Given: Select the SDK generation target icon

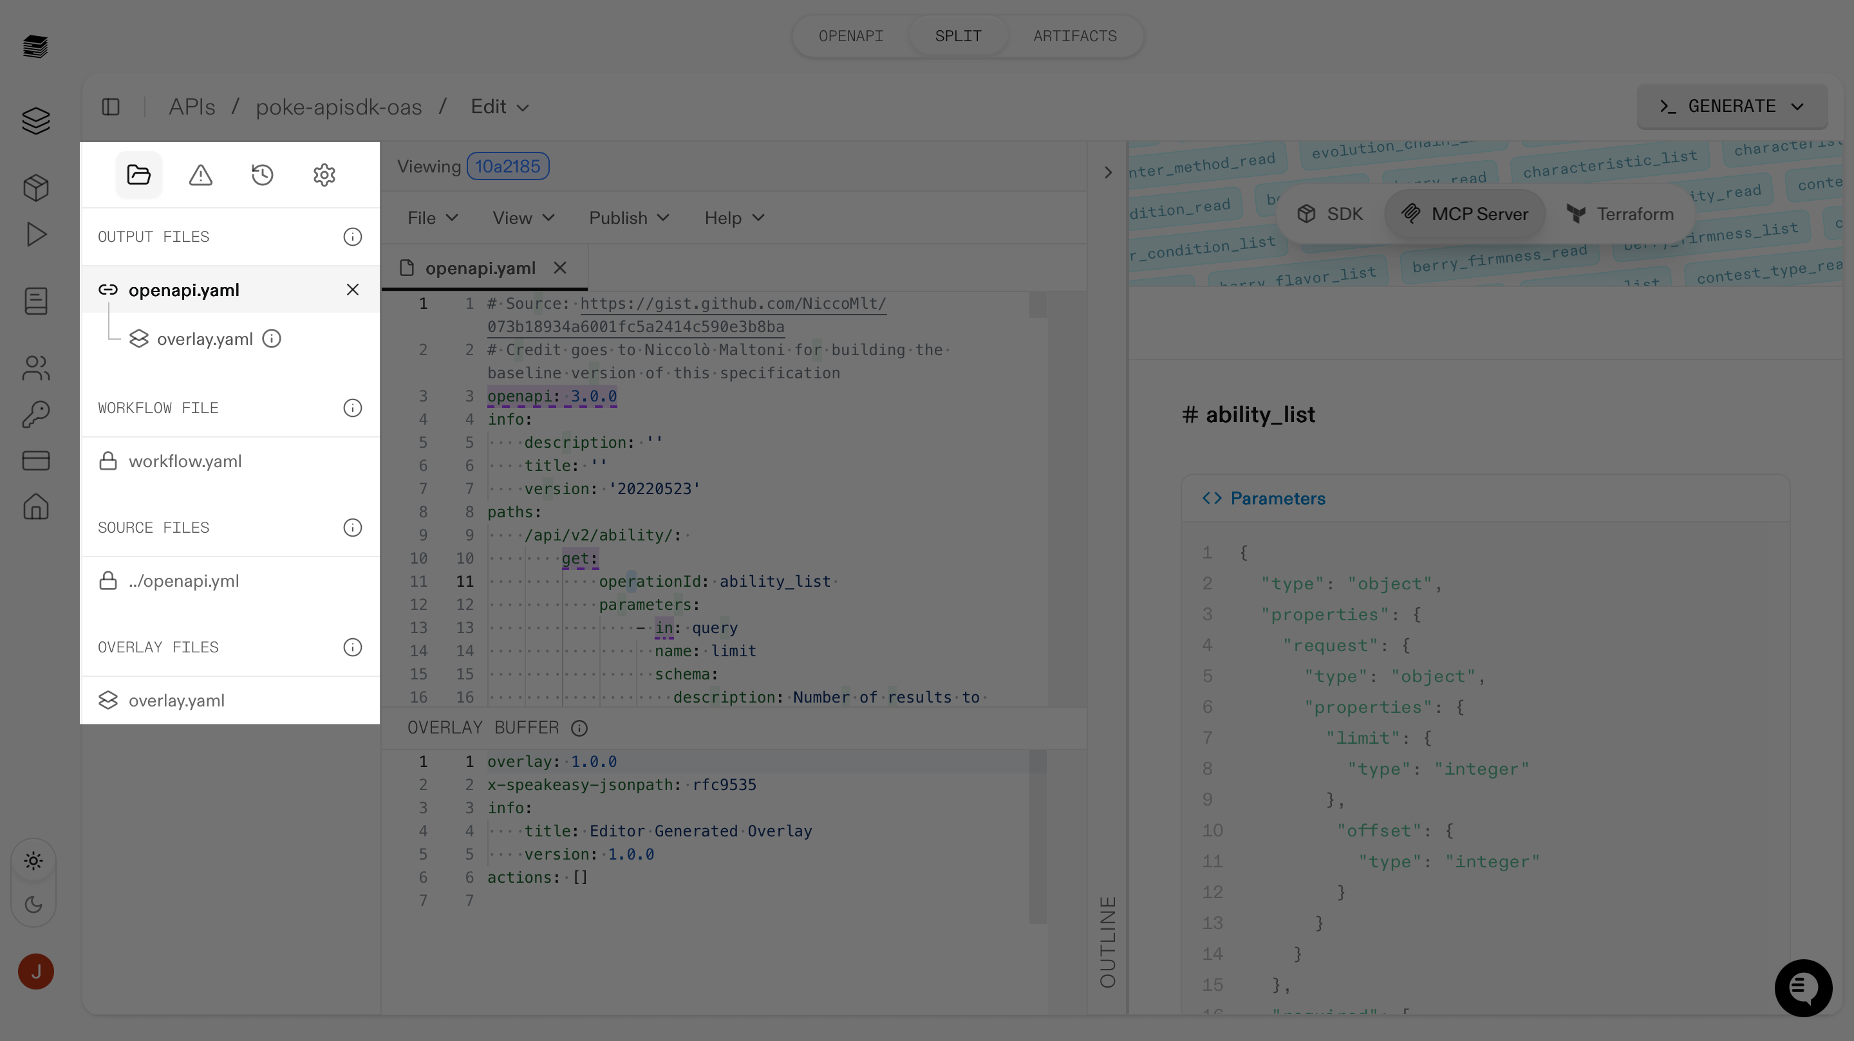Looking at the screenshot, I should tap(1307, 214).
